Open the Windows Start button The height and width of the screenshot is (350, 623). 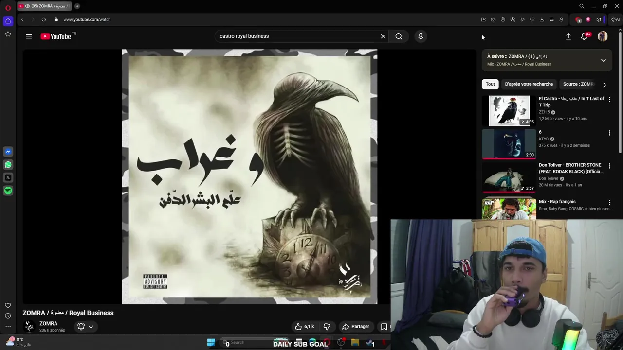click(x=211, y=343)
